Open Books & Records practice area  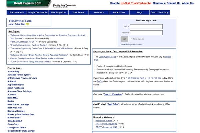click(16, 111)
